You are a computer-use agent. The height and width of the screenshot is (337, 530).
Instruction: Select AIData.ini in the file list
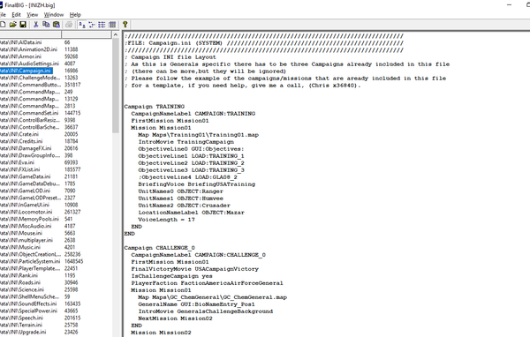[x=21, y=42]
